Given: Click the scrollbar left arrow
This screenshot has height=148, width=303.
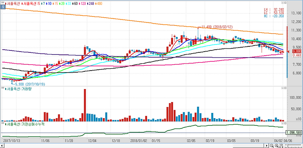Looking at the screenshot, I should (2, 145).
